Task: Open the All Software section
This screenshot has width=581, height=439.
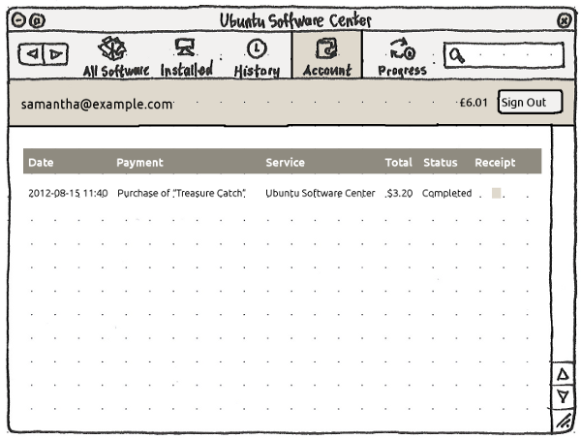Action: [x=115, y=56]
